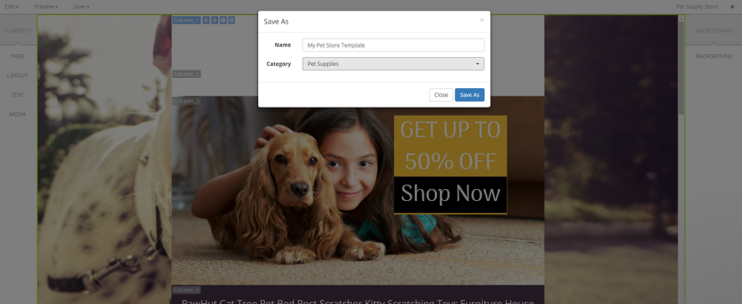Image resolution: width=742 pixels, height=304 pixels.
Task: Move Column_1 left with arrow icon
Action: coord(206,20)
